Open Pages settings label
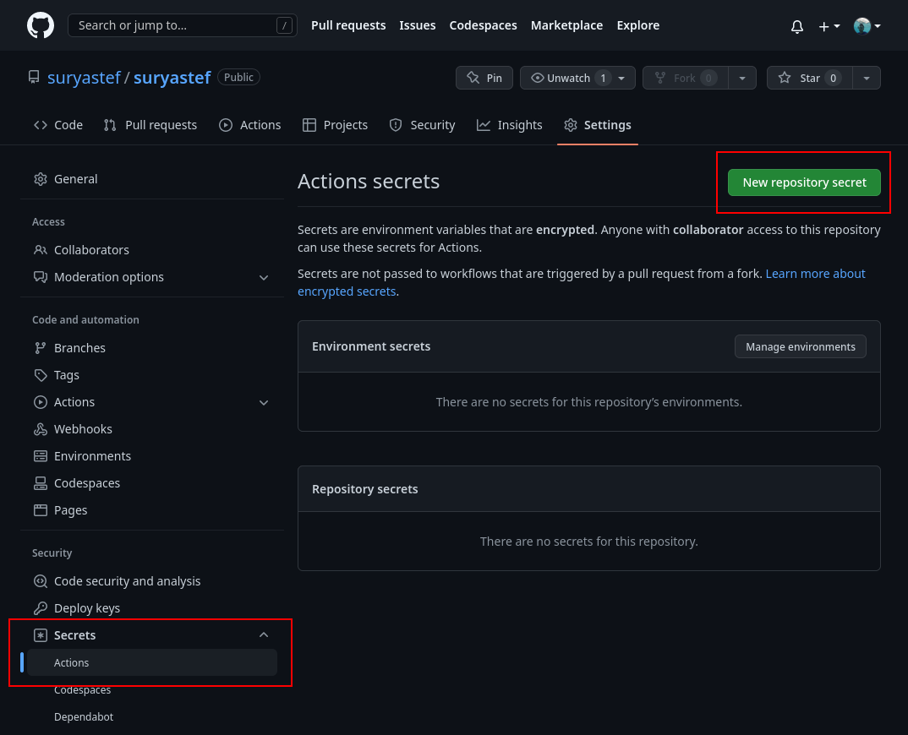The image size is (908, 735). click(x=71, y=510)
